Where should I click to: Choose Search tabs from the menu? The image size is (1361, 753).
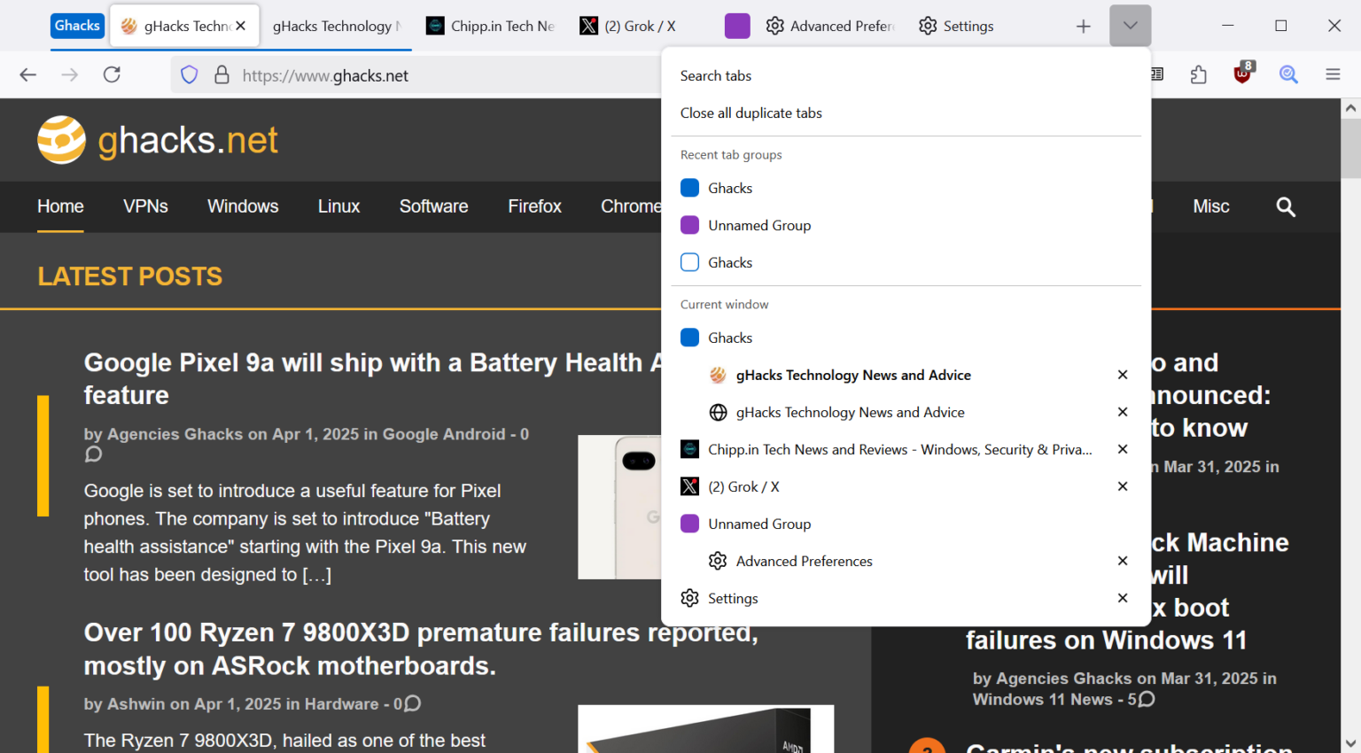716,75
